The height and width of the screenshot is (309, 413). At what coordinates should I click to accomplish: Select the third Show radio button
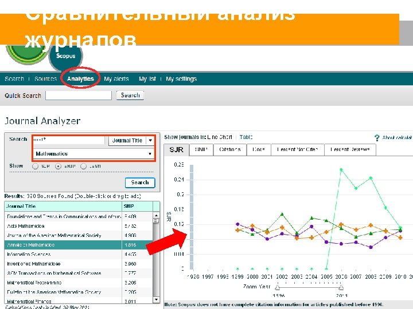[x=84, y=167]
